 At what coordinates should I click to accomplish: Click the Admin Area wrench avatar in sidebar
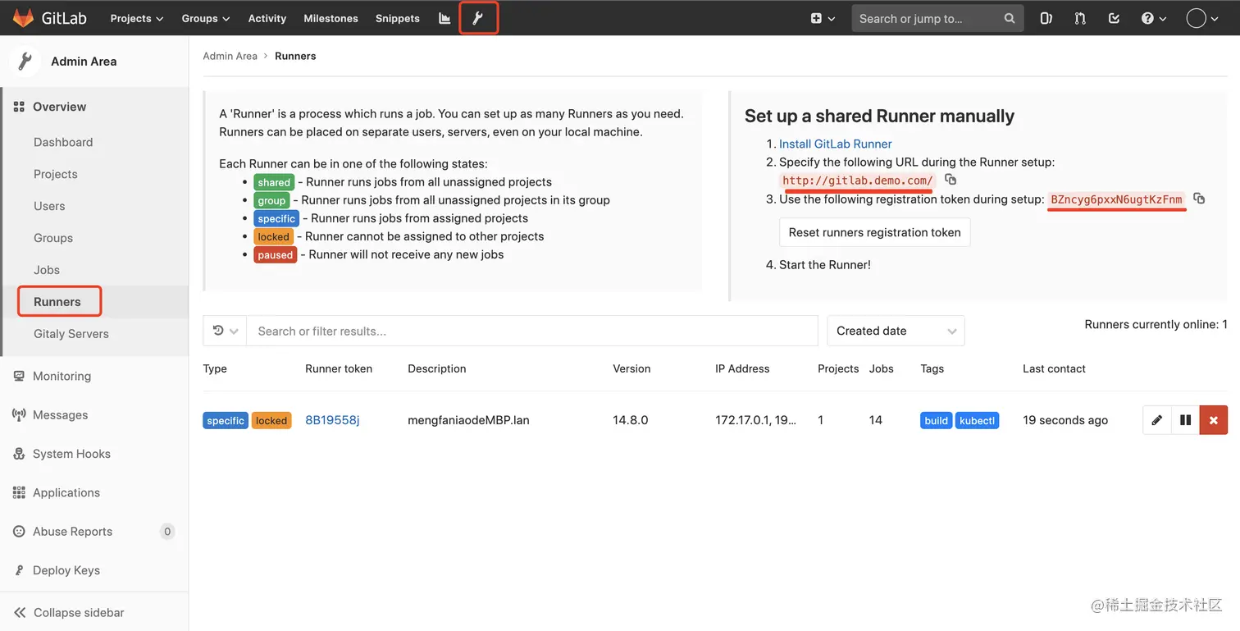pos(25,62)
